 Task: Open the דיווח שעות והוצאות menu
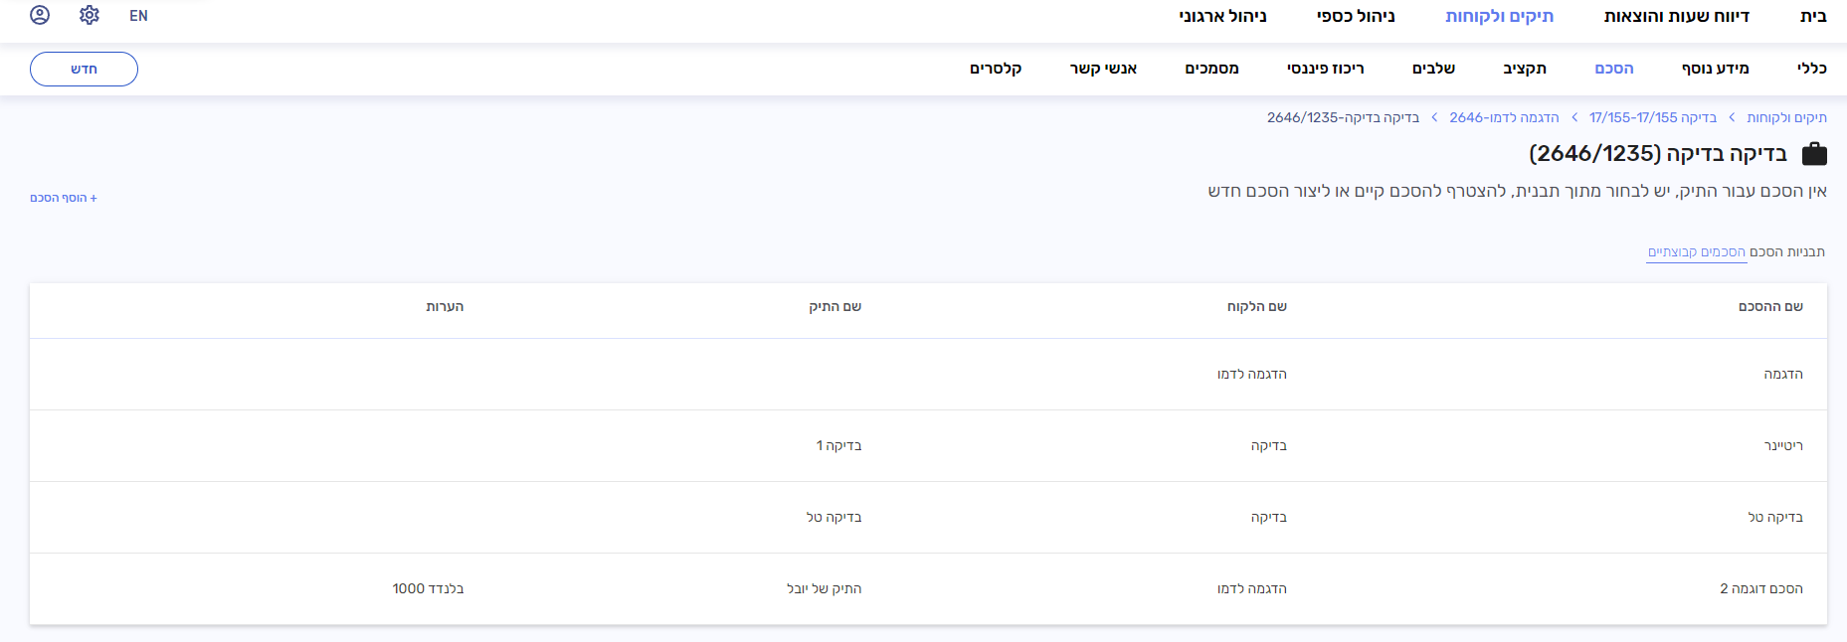(x=1676, y=16)
